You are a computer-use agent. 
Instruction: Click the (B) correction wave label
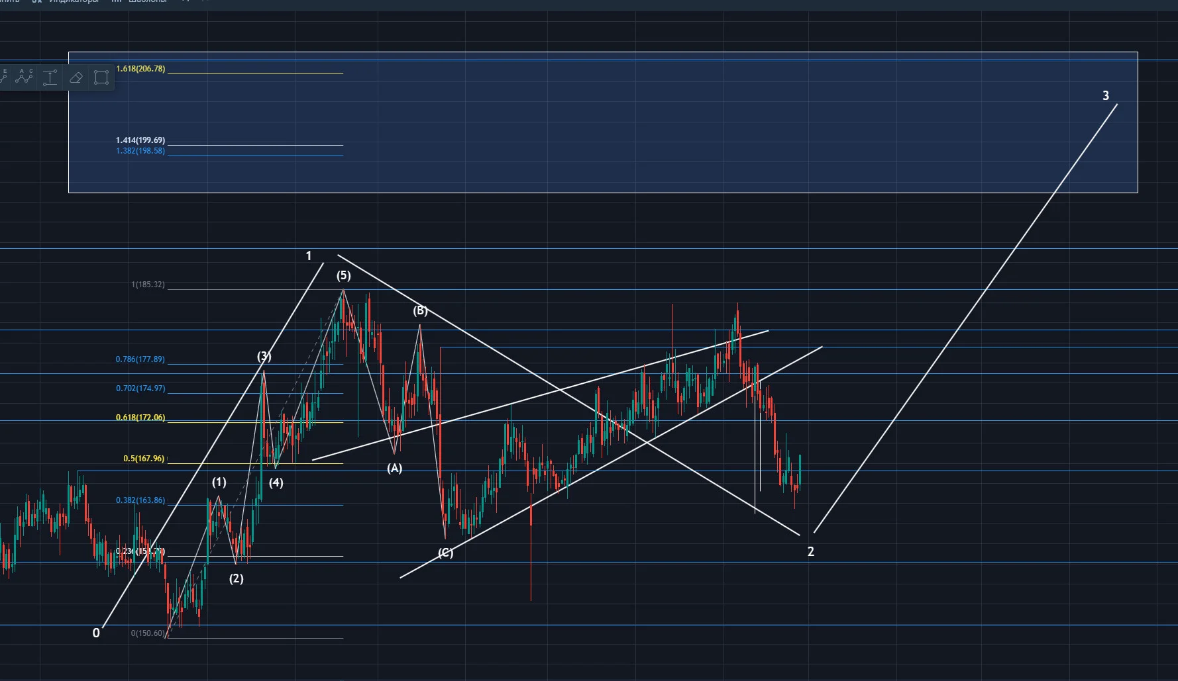click(x=420, y=310)
